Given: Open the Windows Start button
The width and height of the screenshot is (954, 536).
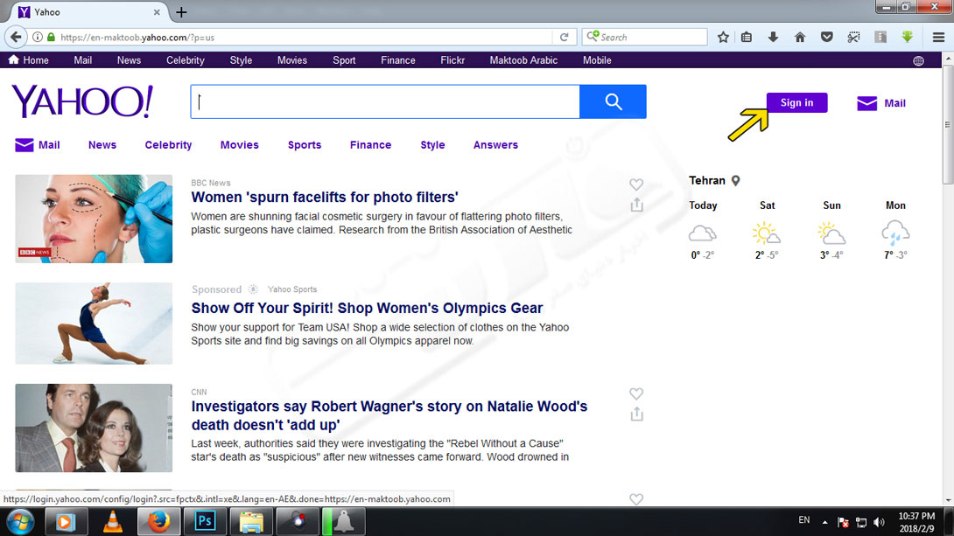Looking at the screenshot, I should click(21, 522).
